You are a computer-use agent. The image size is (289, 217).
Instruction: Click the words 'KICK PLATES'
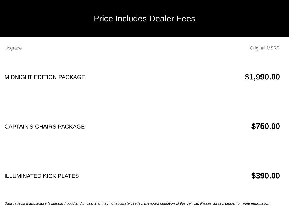(61, 176)
